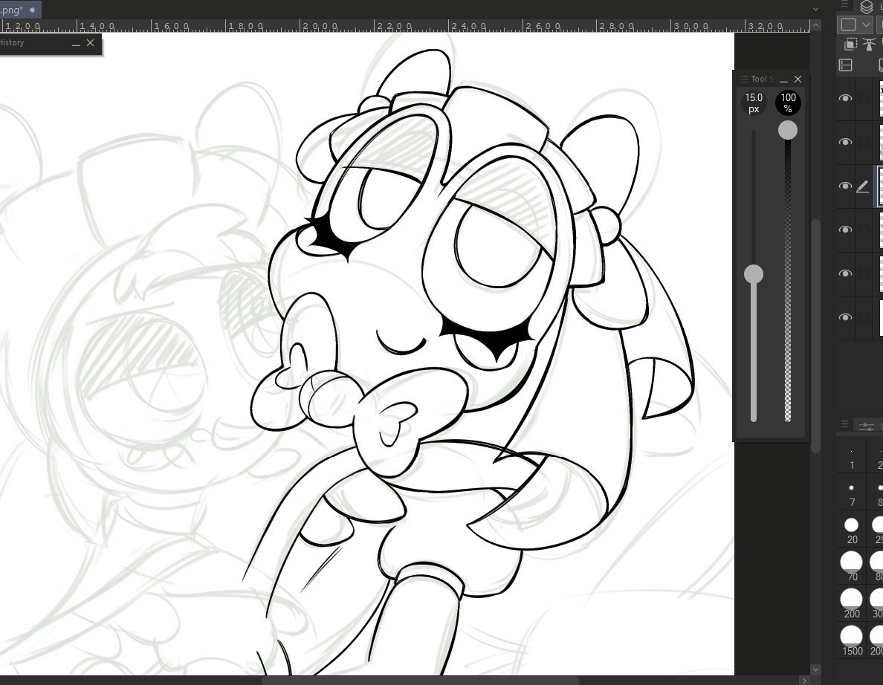Click the brush size slider handle
883x685 pixels.
(x=754, y=274)
